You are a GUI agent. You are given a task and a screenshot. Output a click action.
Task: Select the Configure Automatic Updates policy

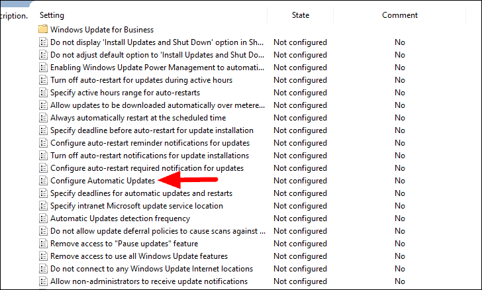(x=103, y=181)
